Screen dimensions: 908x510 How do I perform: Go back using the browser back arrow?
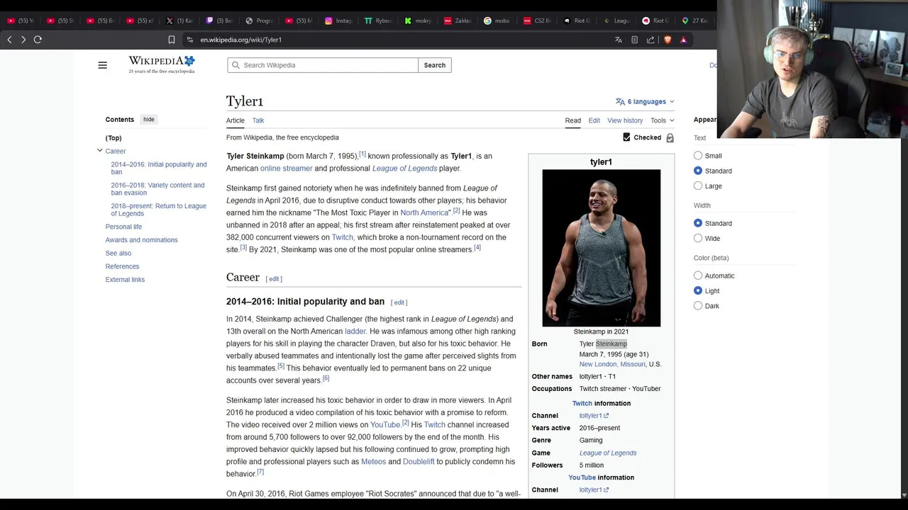(9, 40)
